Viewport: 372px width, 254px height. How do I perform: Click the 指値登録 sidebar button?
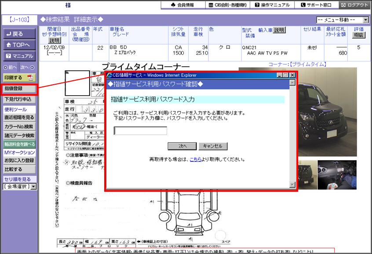click(19, 89)
